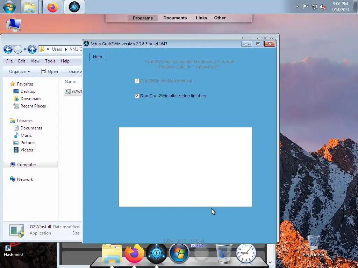Screen dimensions: 358x268
Task: Select the G2WInstall file in list
Action: pyautogui.click(x=73, y=92)
